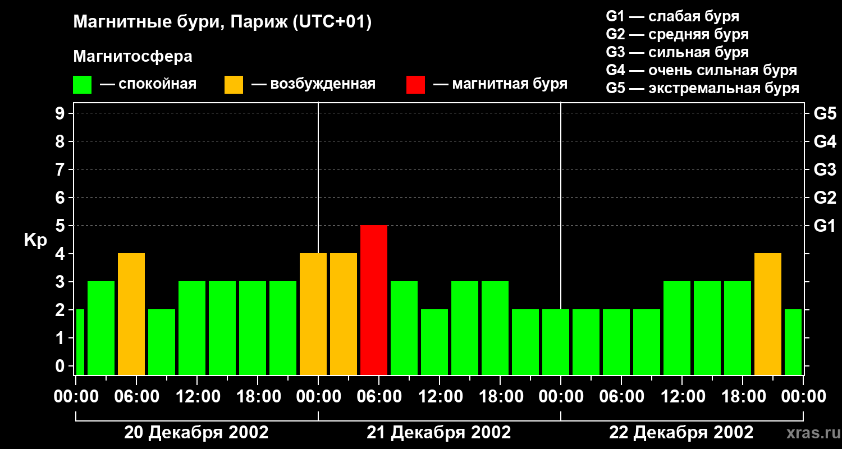This screenshot has height=449, width=842.
Task: Click the Kp axis value 9
Action: 61,113
